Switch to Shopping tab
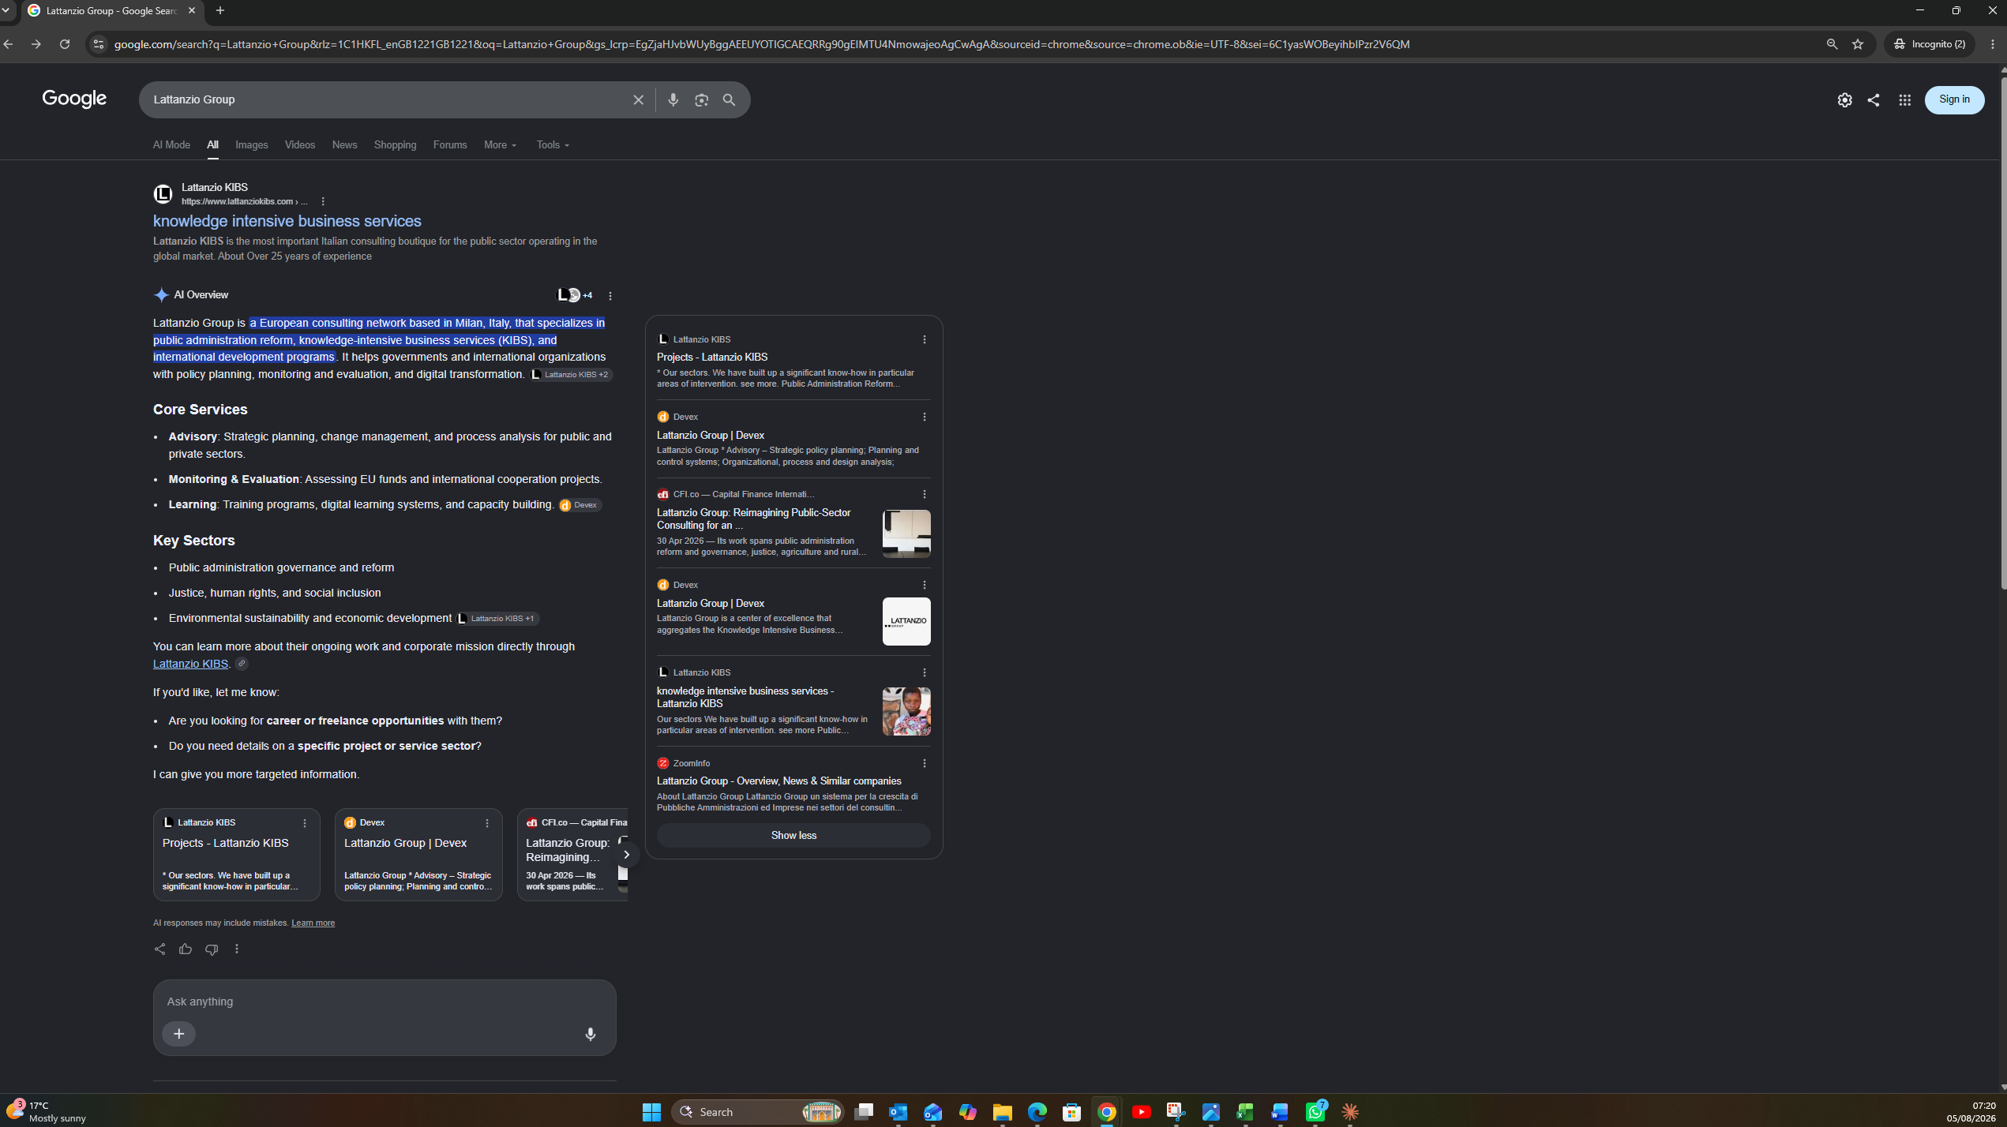 (395, 145)
